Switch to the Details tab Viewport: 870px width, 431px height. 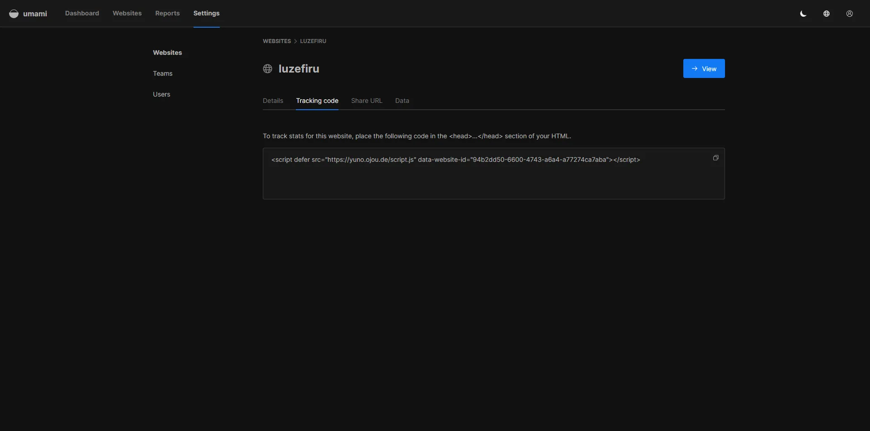coord(273,101)
